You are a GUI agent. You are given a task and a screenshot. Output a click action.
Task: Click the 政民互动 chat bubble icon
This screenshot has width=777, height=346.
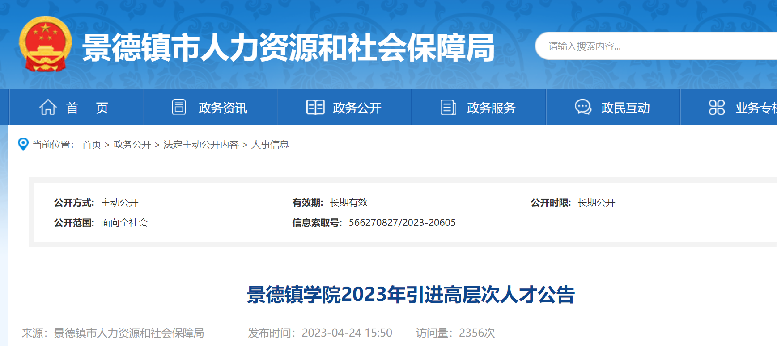583,107
